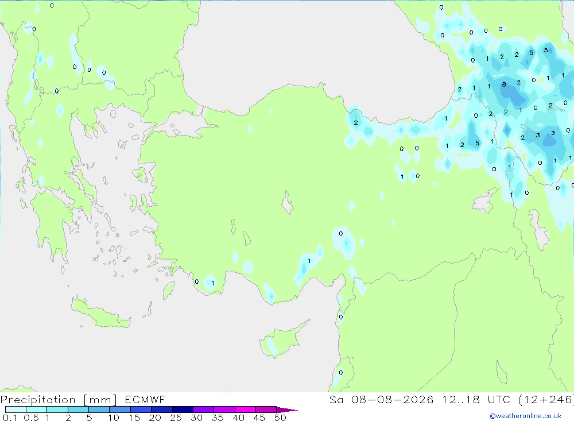Click the 0.5–1 mm legend color swatch
This screenshot has height=421, width=574.
(x=37, y=410)
